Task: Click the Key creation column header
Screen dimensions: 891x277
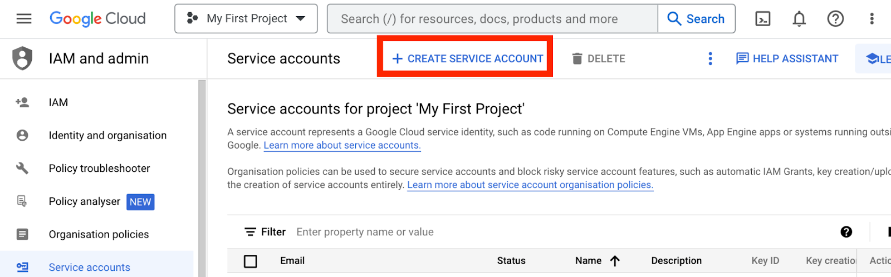Action: pyautogui.click(x=830, y=260)
